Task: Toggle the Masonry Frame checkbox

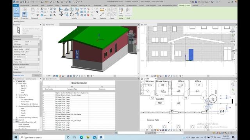Action: [27, 54]
